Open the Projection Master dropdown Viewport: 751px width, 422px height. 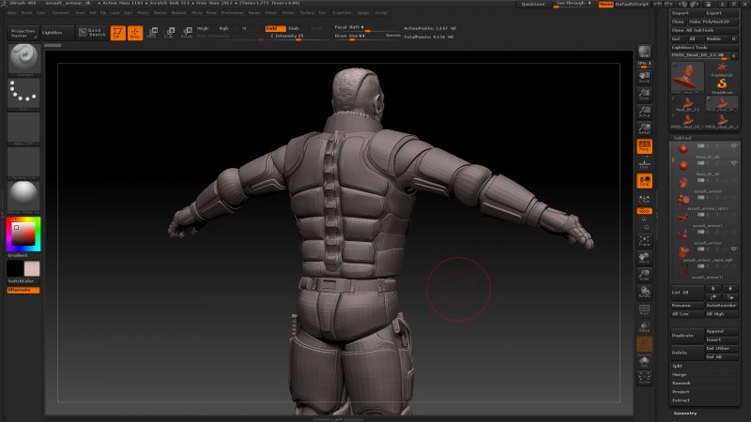coord(23,33)
